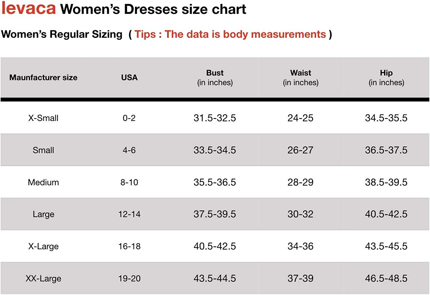
Task: Click the USA column header
Action: pos(129,78)
